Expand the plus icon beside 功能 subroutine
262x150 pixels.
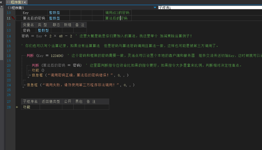[17, 107]
